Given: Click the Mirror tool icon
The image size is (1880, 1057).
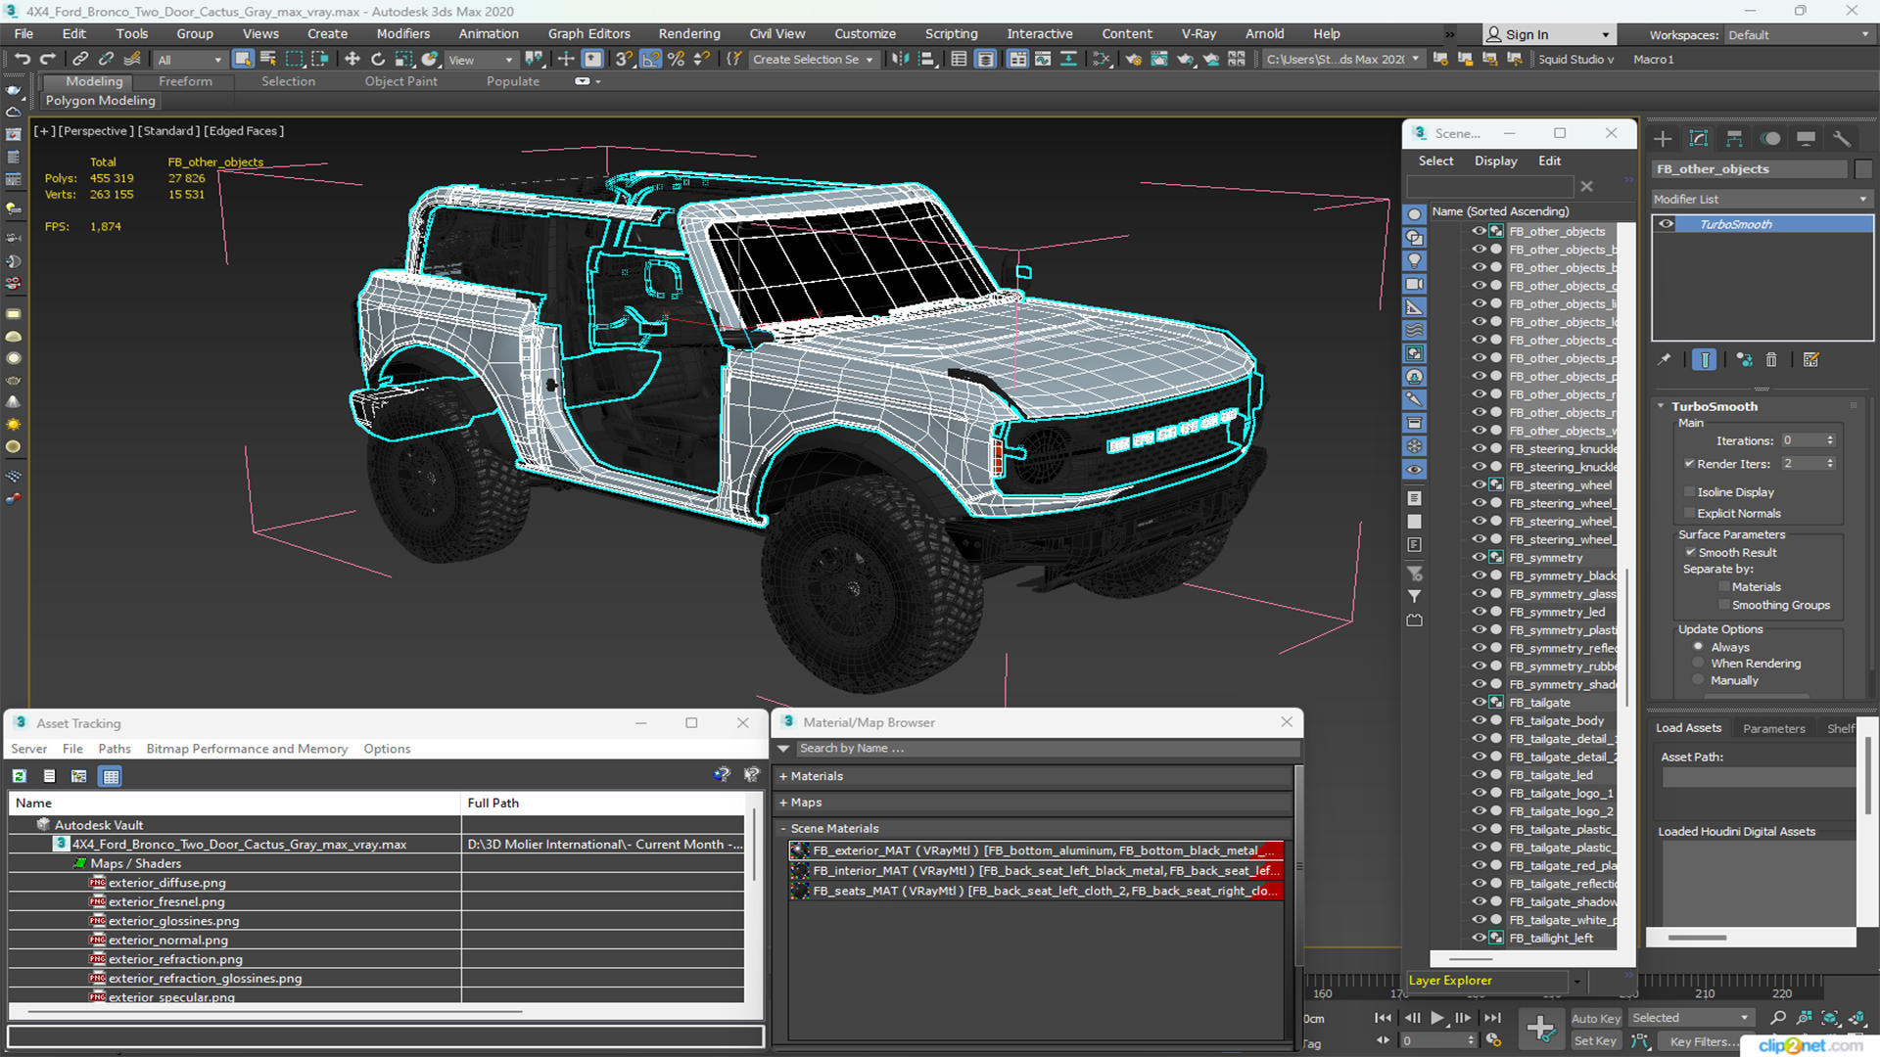Looking at the screenshot, I should click(x=900, y=60).
